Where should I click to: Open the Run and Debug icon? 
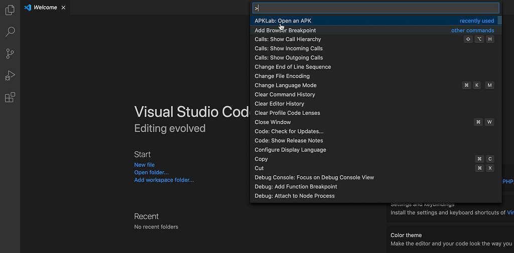pos(10,76)
